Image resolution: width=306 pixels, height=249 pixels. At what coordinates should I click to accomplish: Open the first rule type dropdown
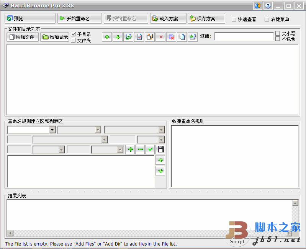tap(52, 130)
